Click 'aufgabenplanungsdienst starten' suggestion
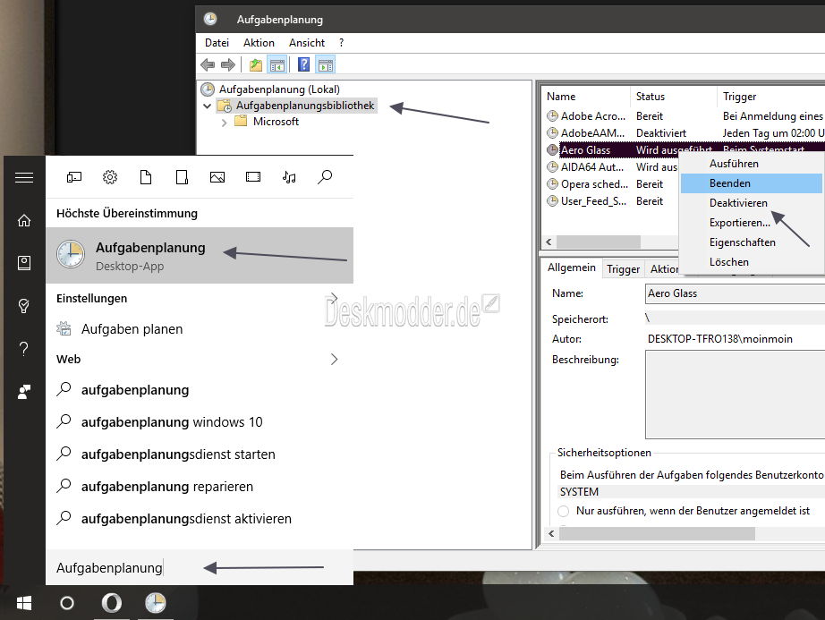Viewport: 825px width, 620px height. [x=200, y=454]
